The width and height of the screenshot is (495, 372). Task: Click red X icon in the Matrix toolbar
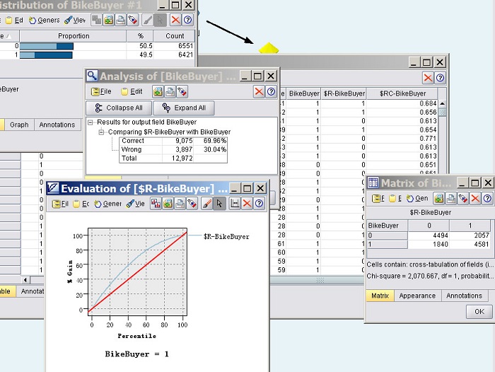pos(475,198)
